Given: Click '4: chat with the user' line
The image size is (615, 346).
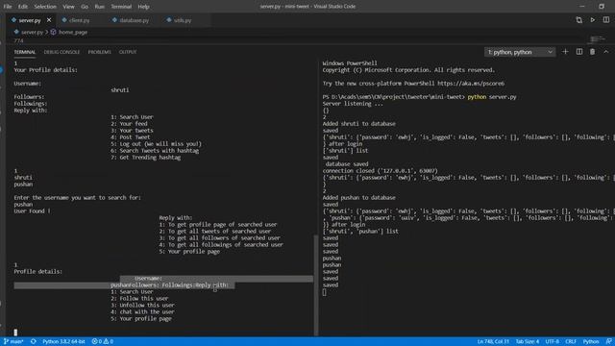Looking at the screenshot, I should click(x=142, y=311).
